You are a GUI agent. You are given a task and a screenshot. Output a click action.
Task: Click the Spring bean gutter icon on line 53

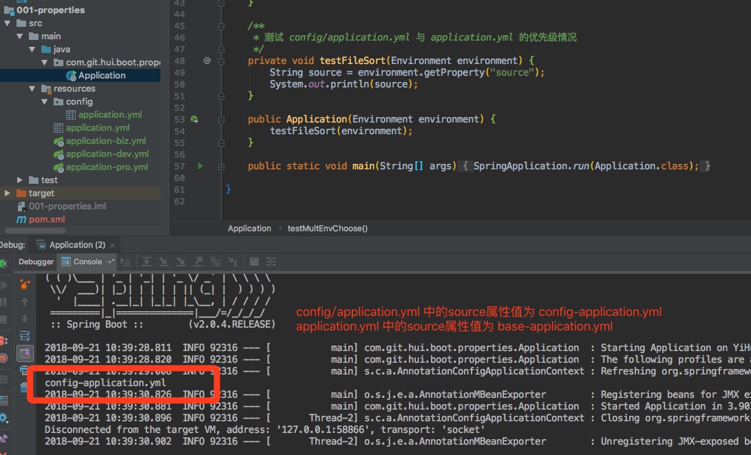click(194, 119)
